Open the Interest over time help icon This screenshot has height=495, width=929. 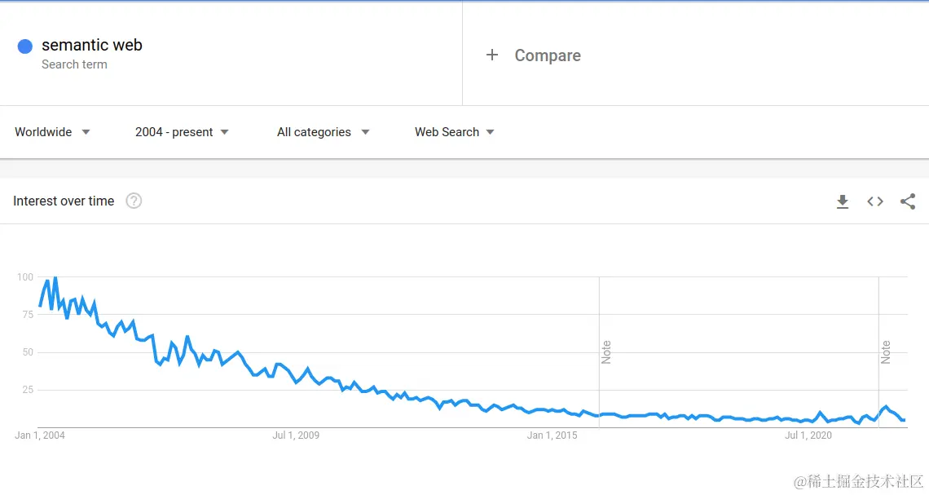[x=134, y=201]
